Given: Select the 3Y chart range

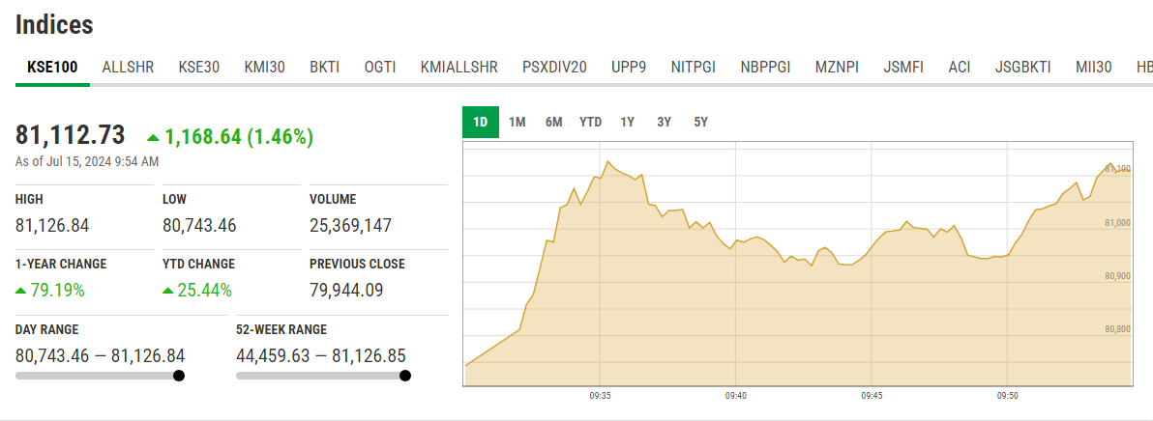Looking at the screenshot, I should [x=664, y=123].
